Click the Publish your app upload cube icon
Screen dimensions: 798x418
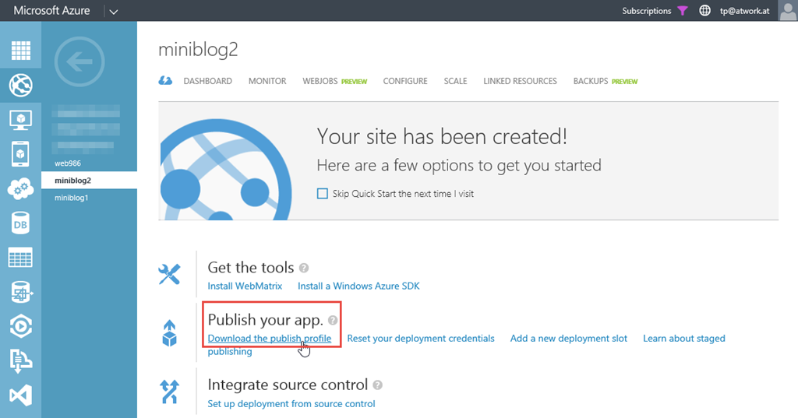(x=169, y=334)
